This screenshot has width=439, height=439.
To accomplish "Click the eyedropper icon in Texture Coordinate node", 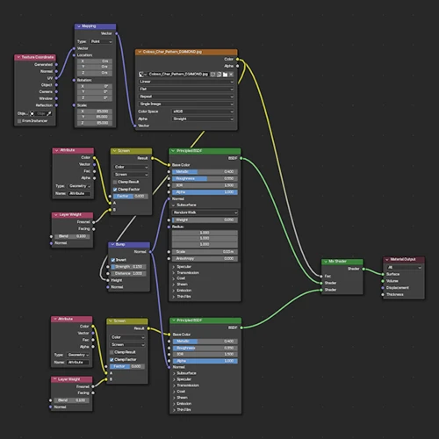I will (49, 113).
